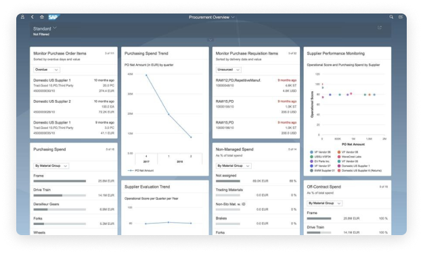Screen dimensions: 423x254
Task: Open the Unsourced filter dropdown
Action: 229,70
